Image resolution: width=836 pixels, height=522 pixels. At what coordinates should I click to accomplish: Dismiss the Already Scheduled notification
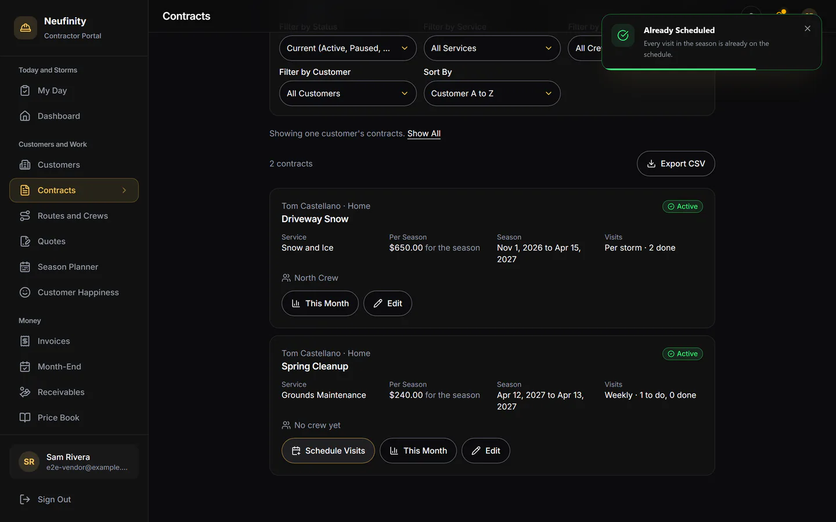808,28
